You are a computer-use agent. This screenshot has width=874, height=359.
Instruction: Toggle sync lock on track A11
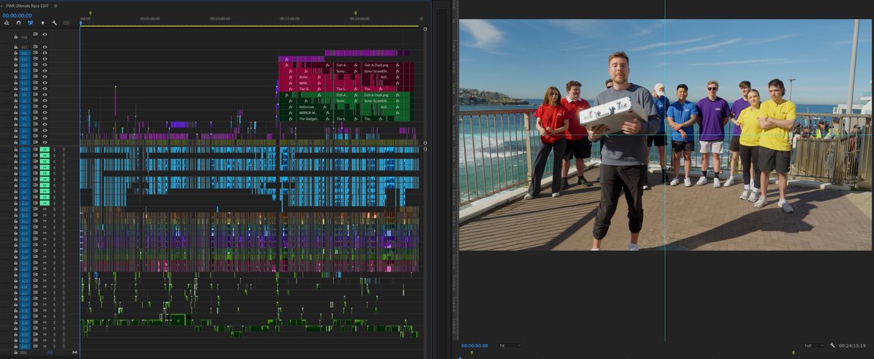[x=35, y=209]
